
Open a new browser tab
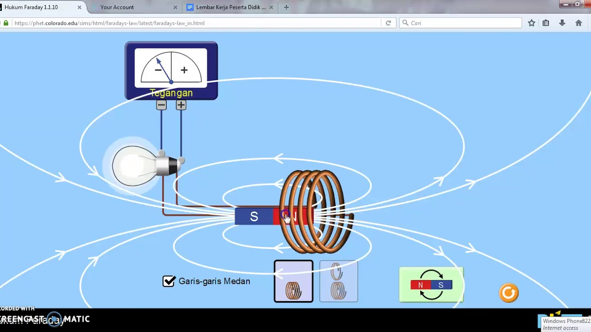click(286, 7)
